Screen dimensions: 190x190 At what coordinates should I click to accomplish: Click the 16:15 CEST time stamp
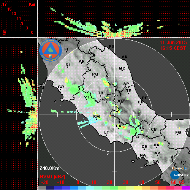click(x=173, y=48)
